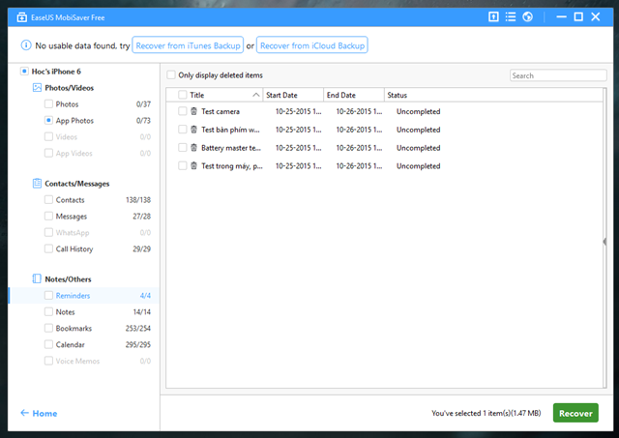Click Recover from iCloud Backup
Viewport: 619px width, 438px height.
pyautogui.click(x=312, y=45)
